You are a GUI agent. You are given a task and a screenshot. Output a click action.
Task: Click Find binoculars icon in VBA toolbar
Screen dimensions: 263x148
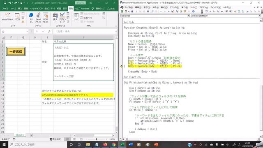click(148, 12)
